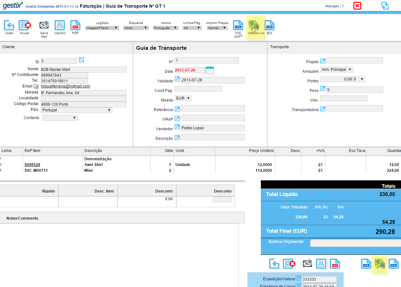Screen dimensions: 401x287
Task: Open the date picker calendar icon
Action: coord(210,70)
